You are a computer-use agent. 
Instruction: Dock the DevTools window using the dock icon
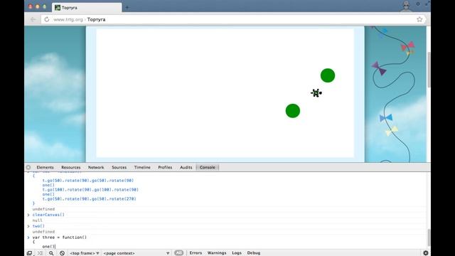(x=29, y=253)
